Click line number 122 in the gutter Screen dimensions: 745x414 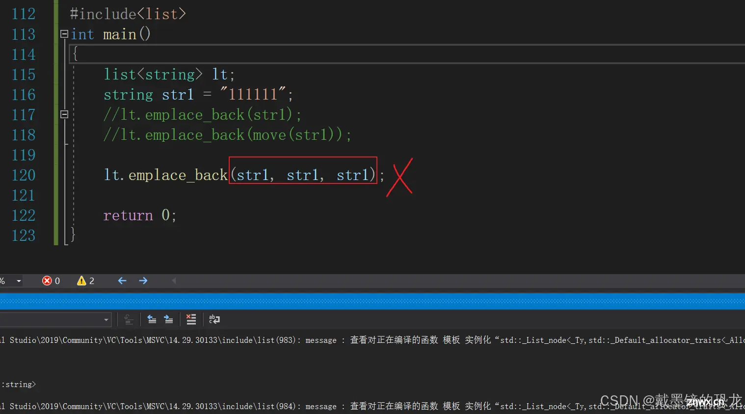point(24,215)
